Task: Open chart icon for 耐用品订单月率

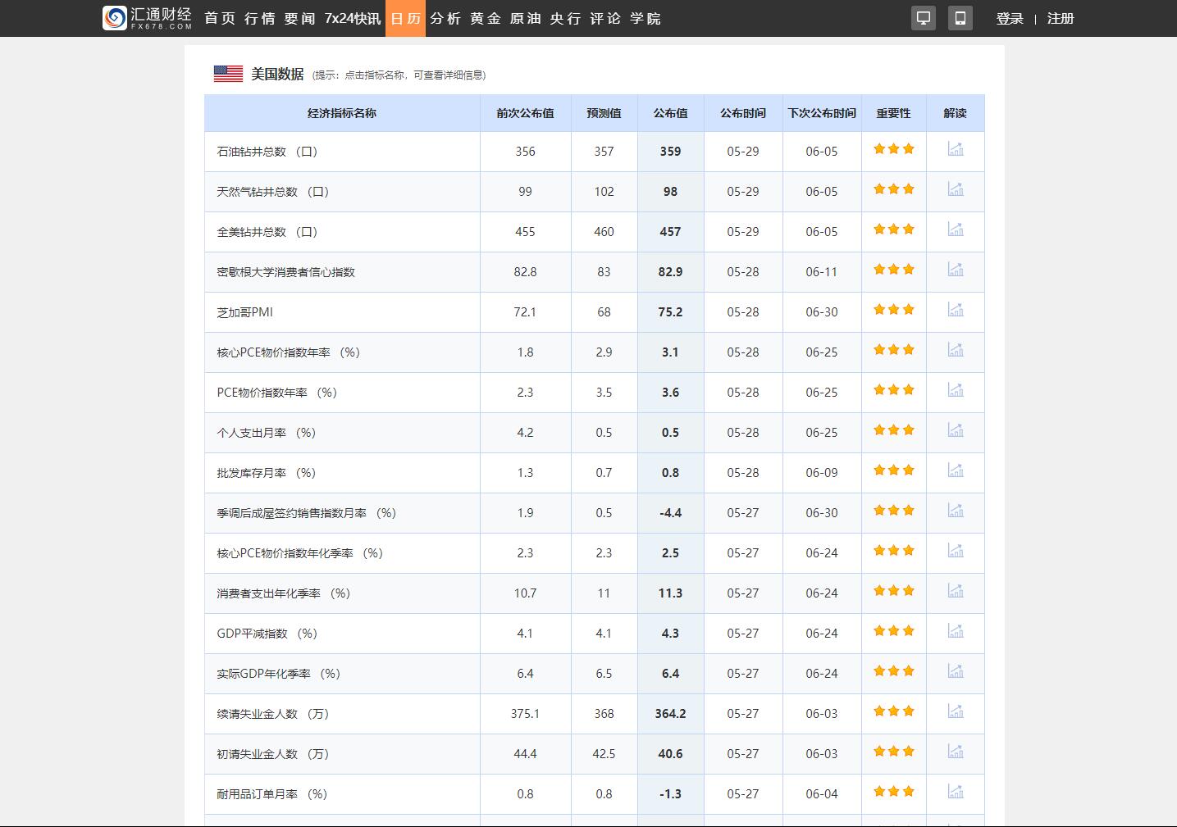Action: click(x=955, y=792)
